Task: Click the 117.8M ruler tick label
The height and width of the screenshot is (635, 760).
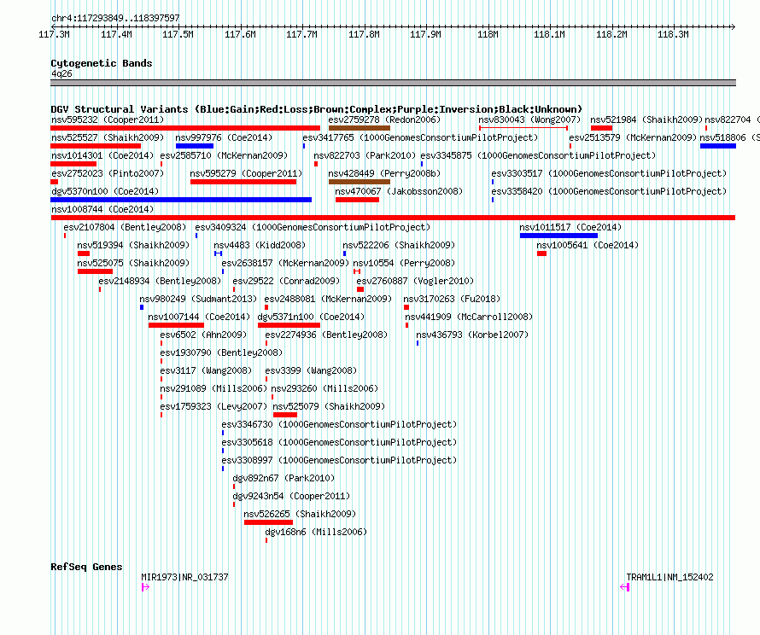Action: click(x=364, y=34)
